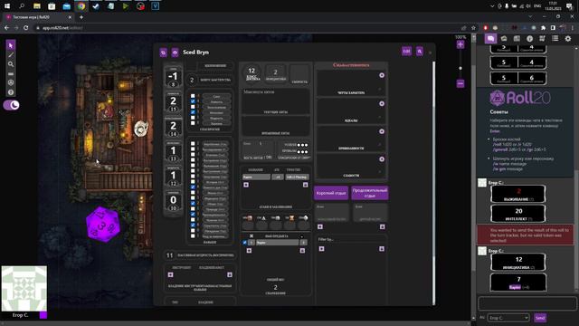Viewport: 579px width, 326px height.
Task: Click the Короткий отдых button
Action: click(x=331, y=193)
